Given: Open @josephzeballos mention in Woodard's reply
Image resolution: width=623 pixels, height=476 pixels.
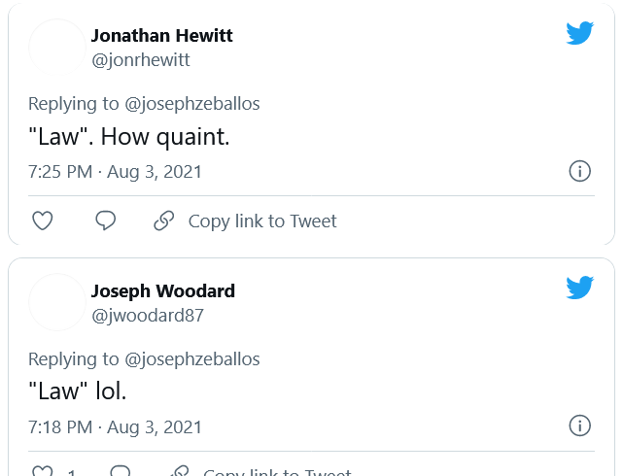Looking at the screenshot, I should tap(191, 359).
